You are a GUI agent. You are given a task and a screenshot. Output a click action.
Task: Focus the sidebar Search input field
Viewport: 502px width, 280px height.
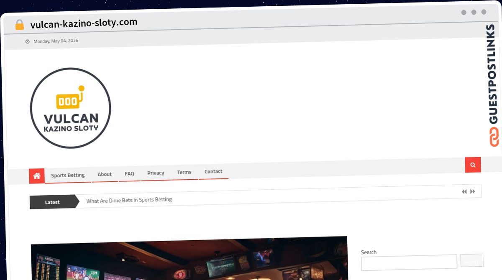pyautogui.click(x=409, y=262)
